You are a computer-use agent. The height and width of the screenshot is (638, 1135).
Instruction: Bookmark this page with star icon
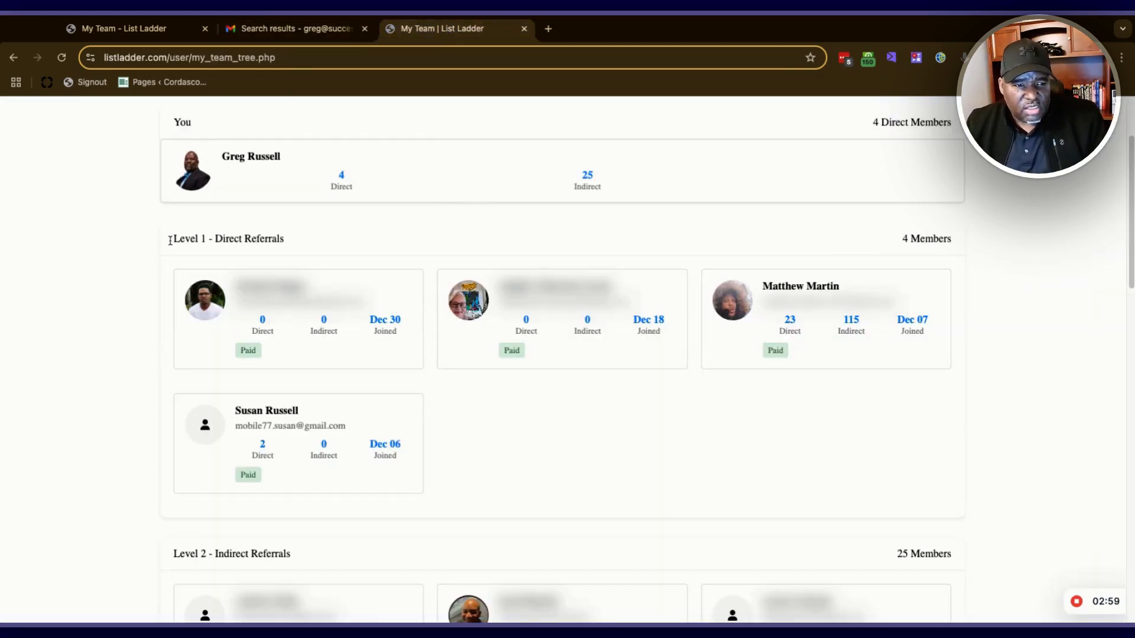(x=810, y=57)
